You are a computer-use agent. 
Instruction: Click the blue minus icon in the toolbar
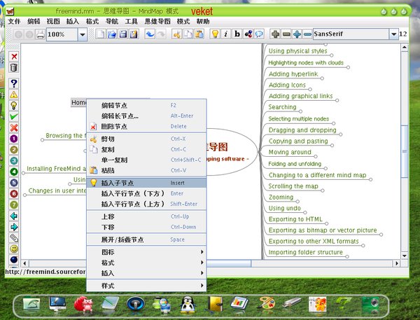point(307,34)
